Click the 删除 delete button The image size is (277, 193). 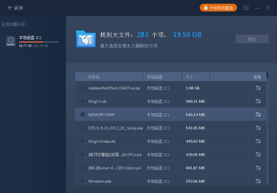click(x=252, y=39)
